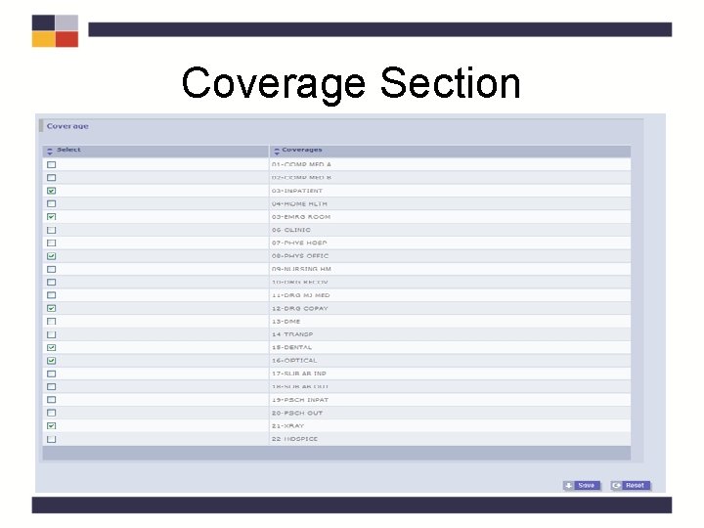Sort by the Coverages column arrows

[x=277, y=152]
